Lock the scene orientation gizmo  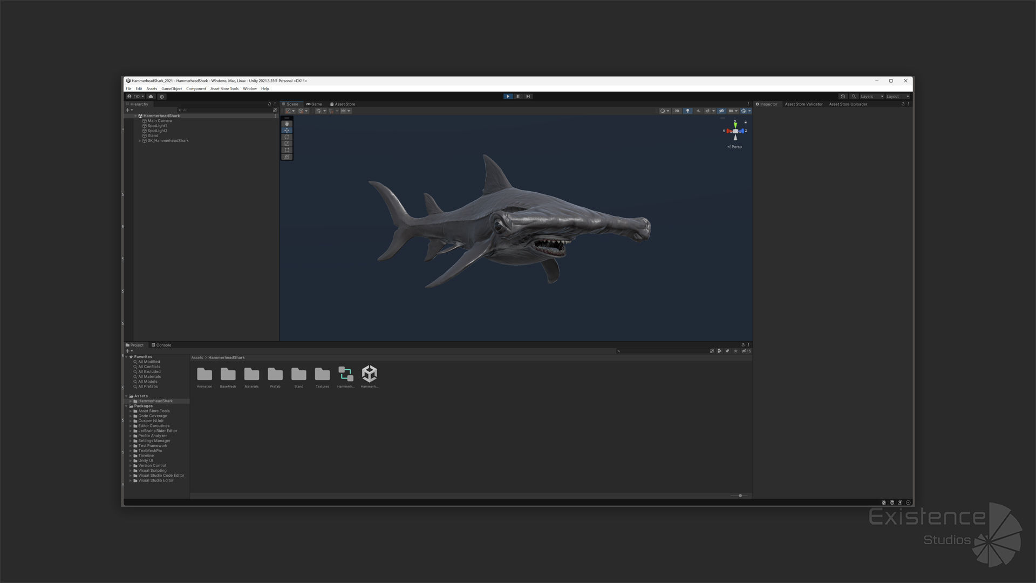[x=746, y=122]
